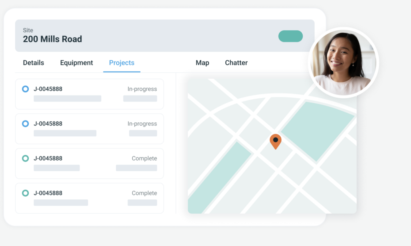
Task: Click the site title 200 Mills Road
Action: click(52, 39)
